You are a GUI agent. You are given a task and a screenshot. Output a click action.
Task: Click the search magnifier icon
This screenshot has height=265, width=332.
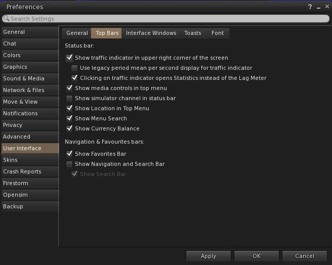tap(7, 19)
